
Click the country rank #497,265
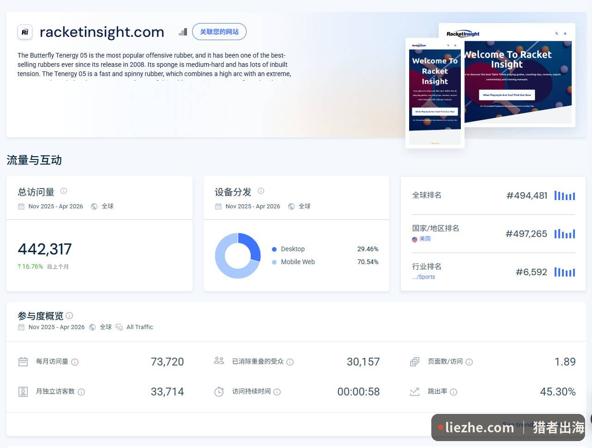pyautogui.click(x=526, y=234)
